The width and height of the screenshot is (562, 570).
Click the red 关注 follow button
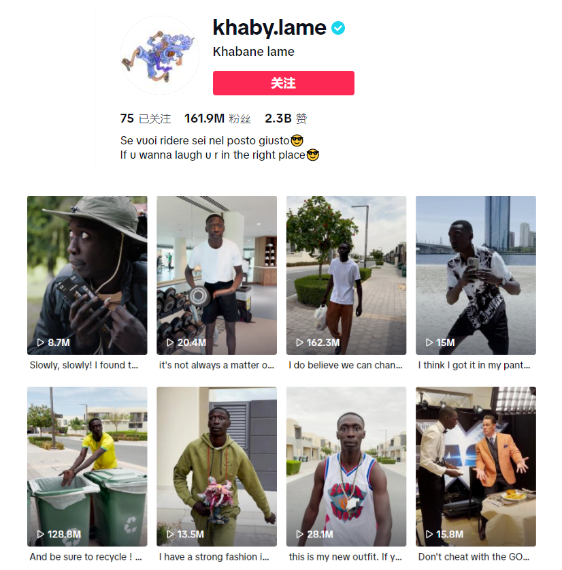[x=283, y=83]
